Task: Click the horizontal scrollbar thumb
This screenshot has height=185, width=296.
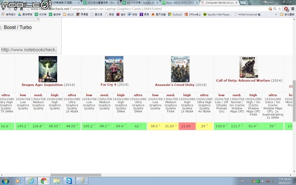Action: 76,175
